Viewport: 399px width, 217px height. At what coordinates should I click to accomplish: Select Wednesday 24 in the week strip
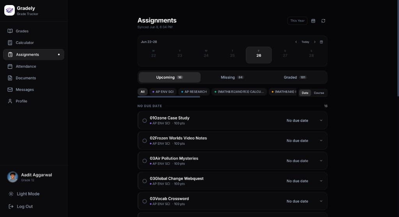(206, 55)
